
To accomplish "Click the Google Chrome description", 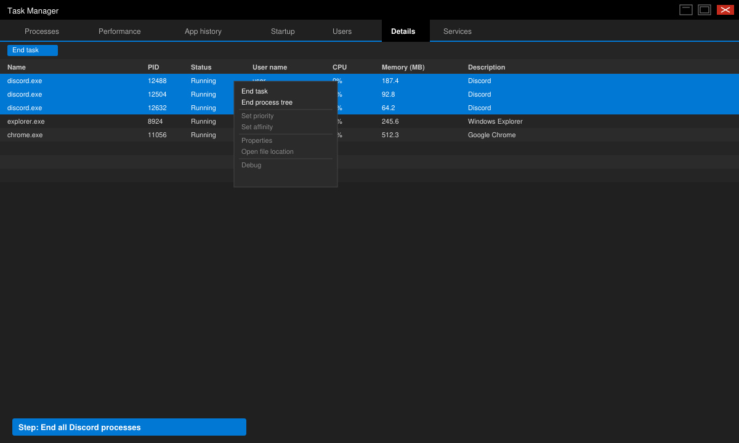I will tap(492, 135).
